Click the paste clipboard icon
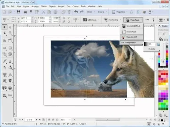This screenshot has width=170, height=127. coord(55,12)
